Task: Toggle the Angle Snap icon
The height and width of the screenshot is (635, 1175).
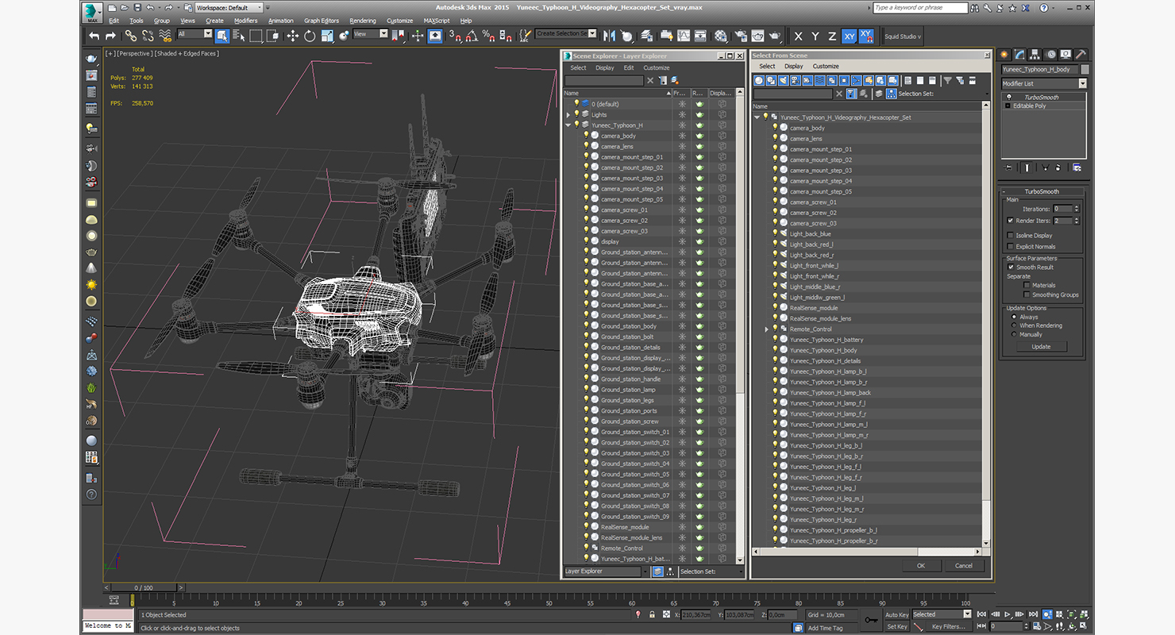Action: [x=472, y=36]
